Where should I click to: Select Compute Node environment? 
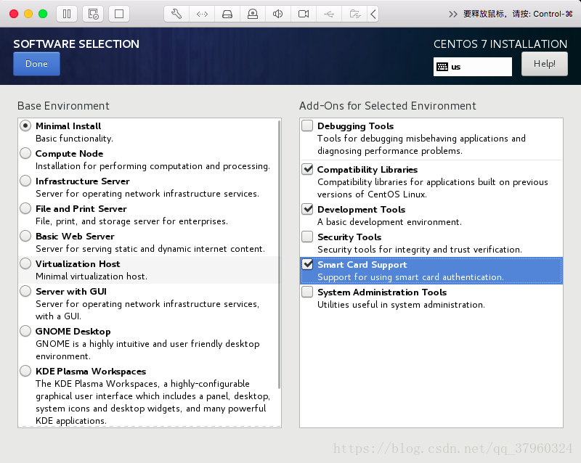[x=25, y=153]
